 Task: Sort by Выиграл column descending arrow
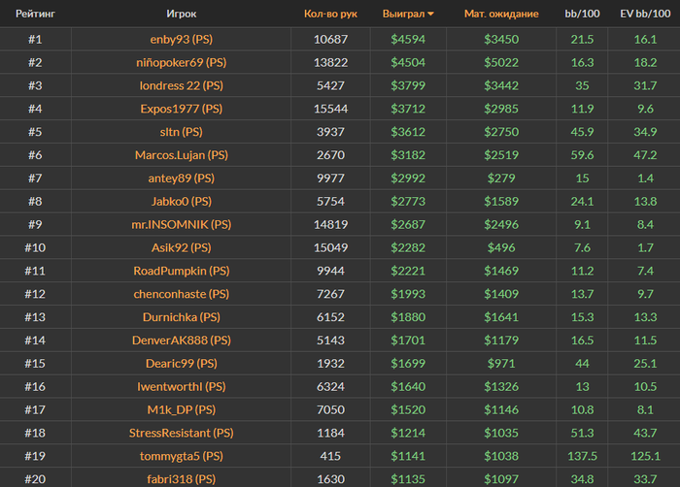[x=430, y=15]
